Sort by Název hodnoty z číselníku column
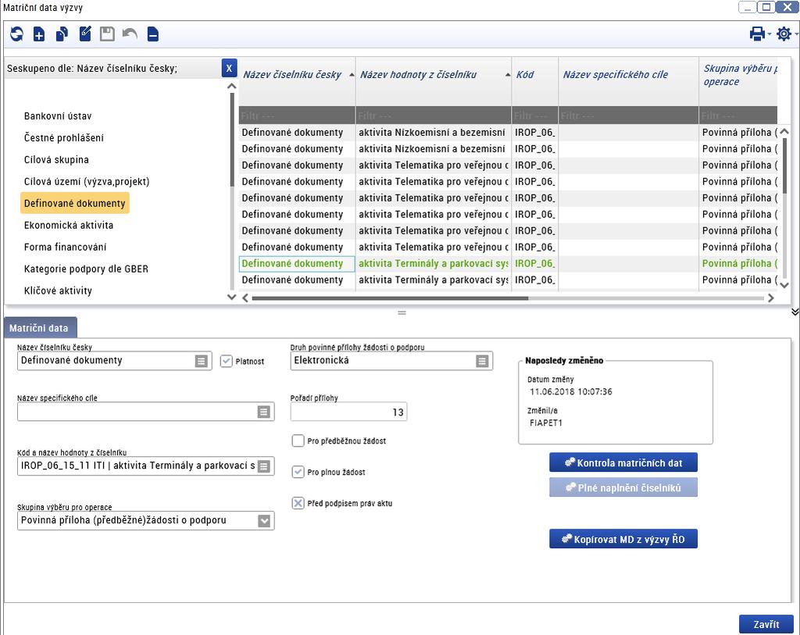The height and width of the screenshot is (635, 800). click(x=433, y=74)
